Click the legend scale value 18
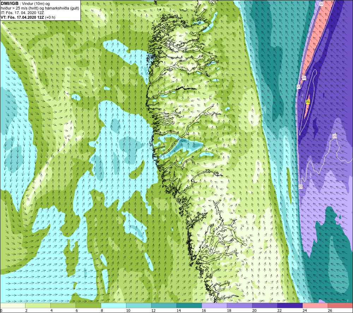 (229, 311)
